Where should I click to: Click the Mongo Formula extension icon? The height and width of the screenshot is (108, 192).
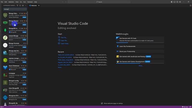pos(5,45)
